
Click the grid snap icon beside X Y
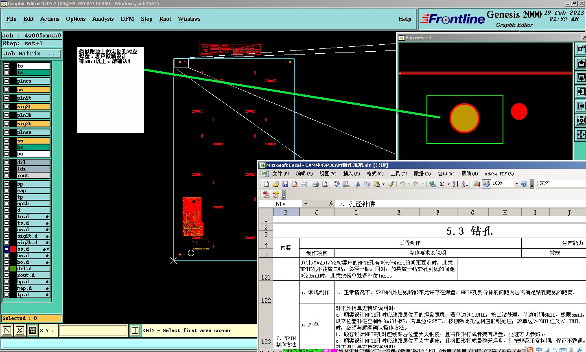click(33, 330)
